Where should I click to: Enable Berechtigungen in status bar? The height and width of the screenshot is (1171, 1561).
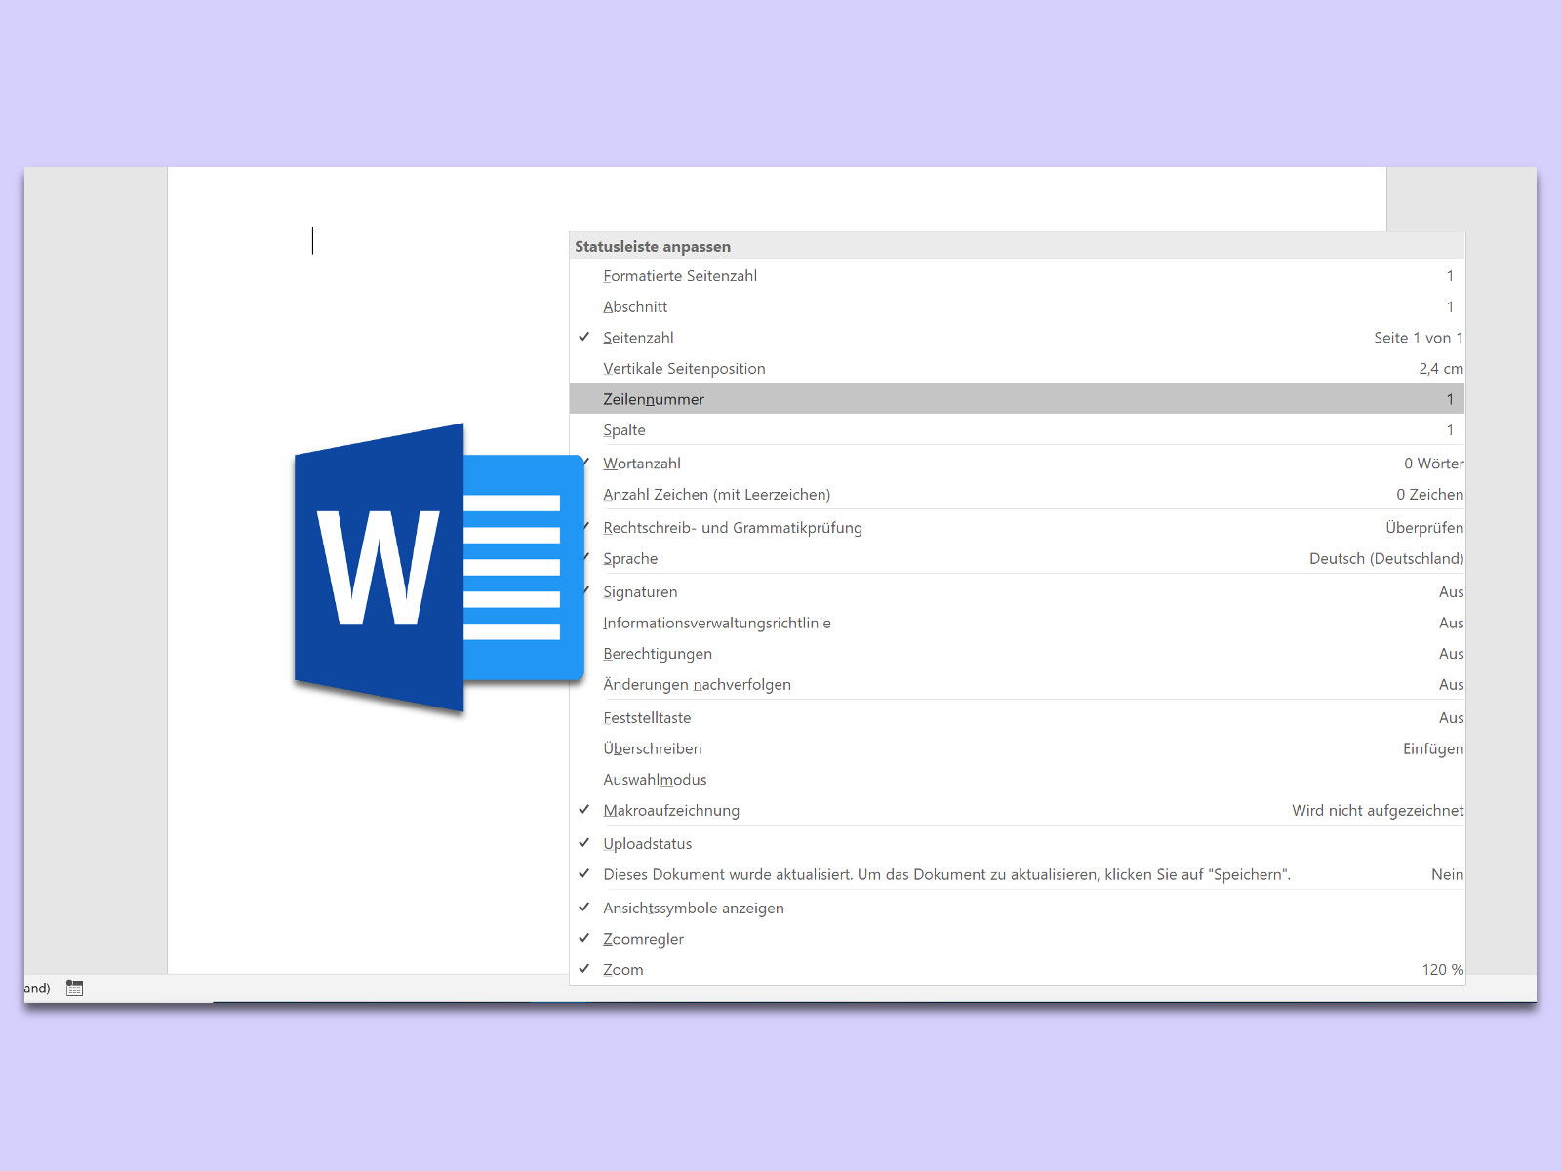point(1017,654)
